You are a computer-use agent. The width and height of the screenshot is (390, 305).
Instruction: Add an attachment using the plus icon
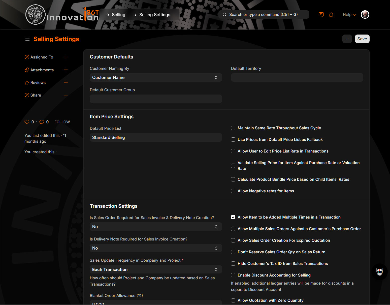pyautogui.click(x=66, y=70)
